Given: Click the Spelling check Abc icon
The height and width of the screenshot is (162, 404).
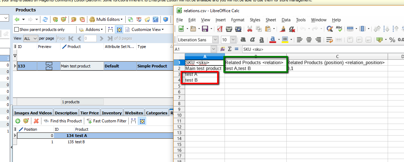Looking at the screenshot, I should 339,29.
